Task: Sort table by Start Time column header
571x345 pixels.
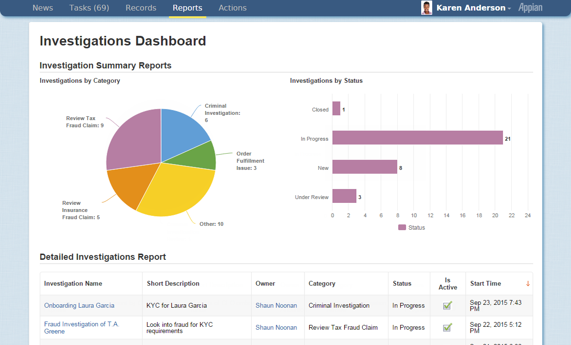Action: [486, 284]
